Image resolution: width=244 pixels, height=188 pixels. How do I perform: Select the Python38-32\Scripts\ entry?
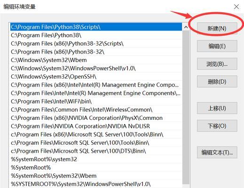click(96, 44)
